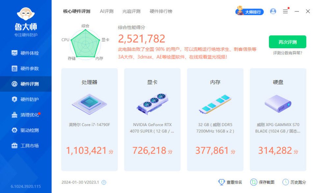Open the 工具市场 tools marketplace
The image size is (316, 193).
tap(26, 145)
